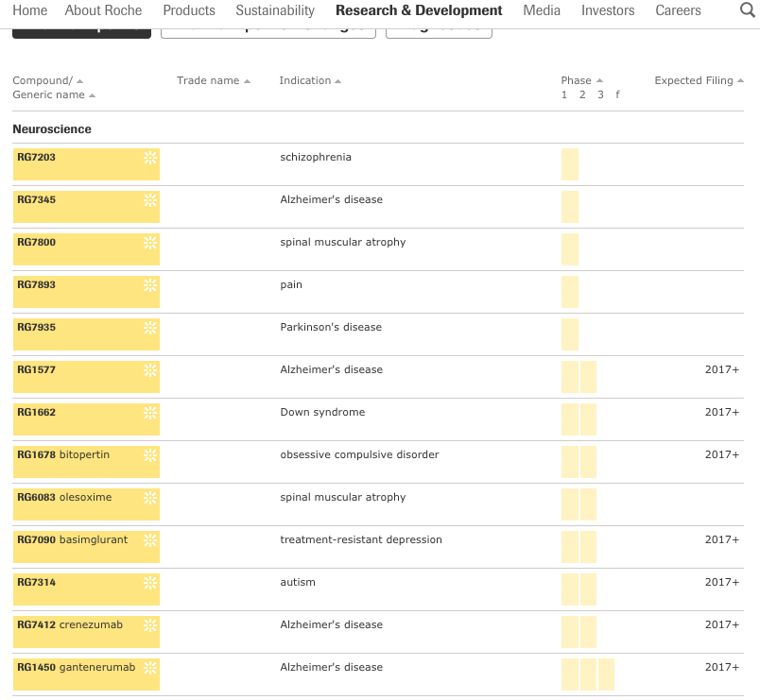The image size is (760, 700).
Task: Click the spinner icon on the RG1577 badge
Action: [x=149, y=371]
